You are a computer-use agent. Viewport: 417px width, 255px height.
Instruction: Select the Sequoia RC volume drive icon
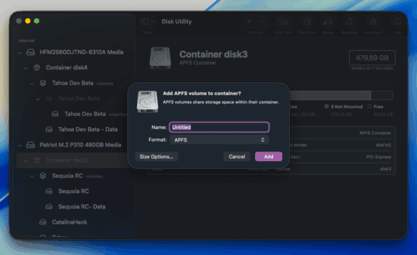(49, 191)
